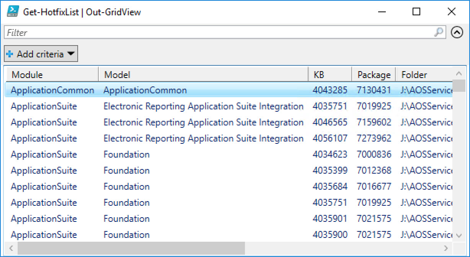Click the plus icon beside Add criteria
Screen dimensions: 470x257
10,54
